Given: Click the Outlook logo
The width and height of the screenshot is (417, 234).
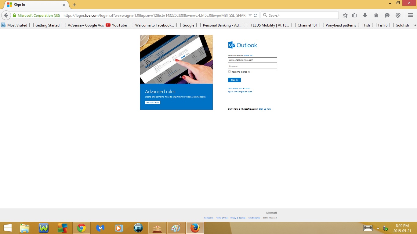Looking at the screenshot, I should point(243,45).
